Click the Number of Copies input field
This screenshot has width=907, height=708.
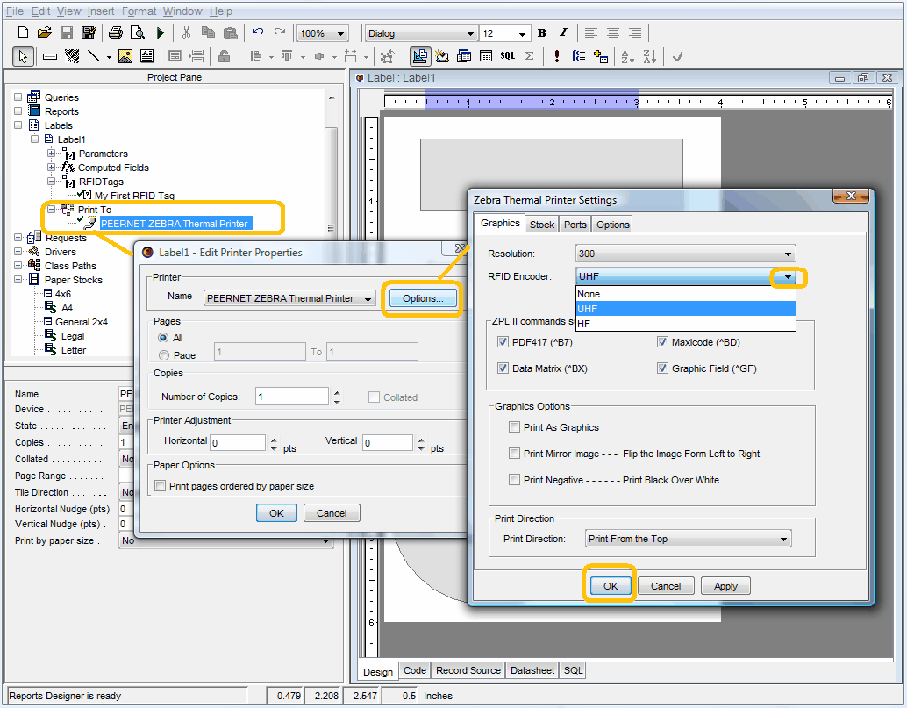(x=292, y=397)
